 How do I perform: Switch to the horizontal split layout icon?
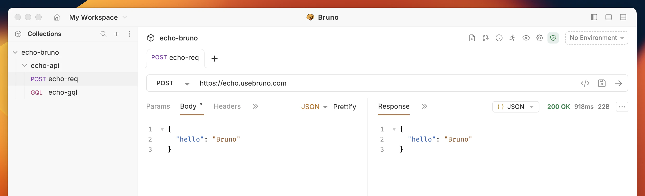point(623,17)
